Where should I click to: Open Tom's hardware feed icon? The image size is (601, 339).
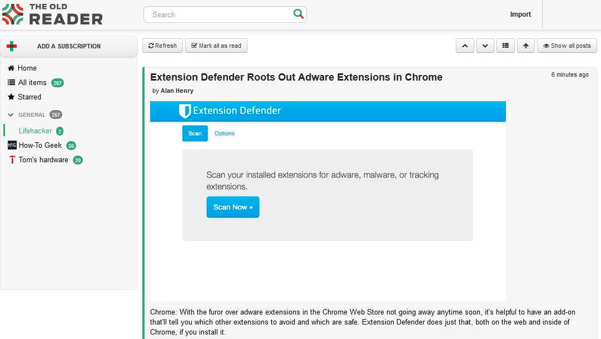click(12, 159)
